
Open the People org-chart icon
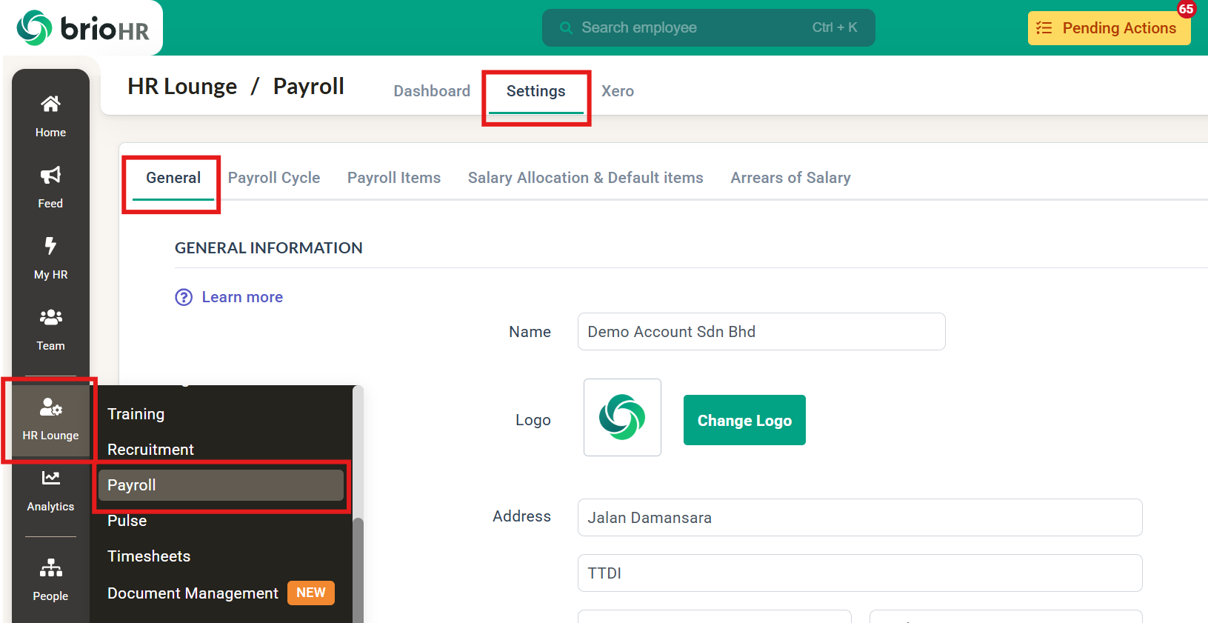click(50, 567)
